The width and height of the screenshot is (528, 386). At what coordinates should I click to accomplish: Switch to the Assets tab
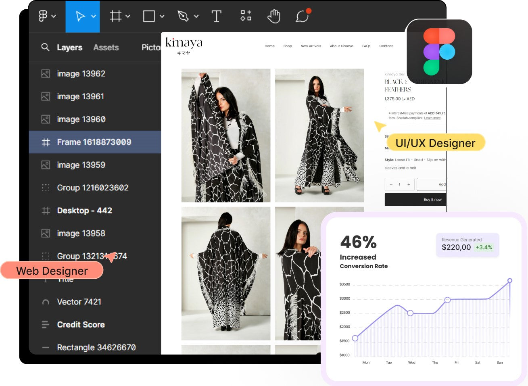tap(106, 48)
